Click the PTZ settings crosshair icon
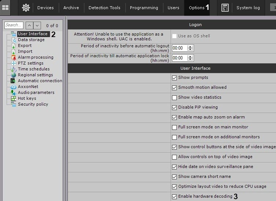This screenshot has width=276, height=201. point(14,63)
